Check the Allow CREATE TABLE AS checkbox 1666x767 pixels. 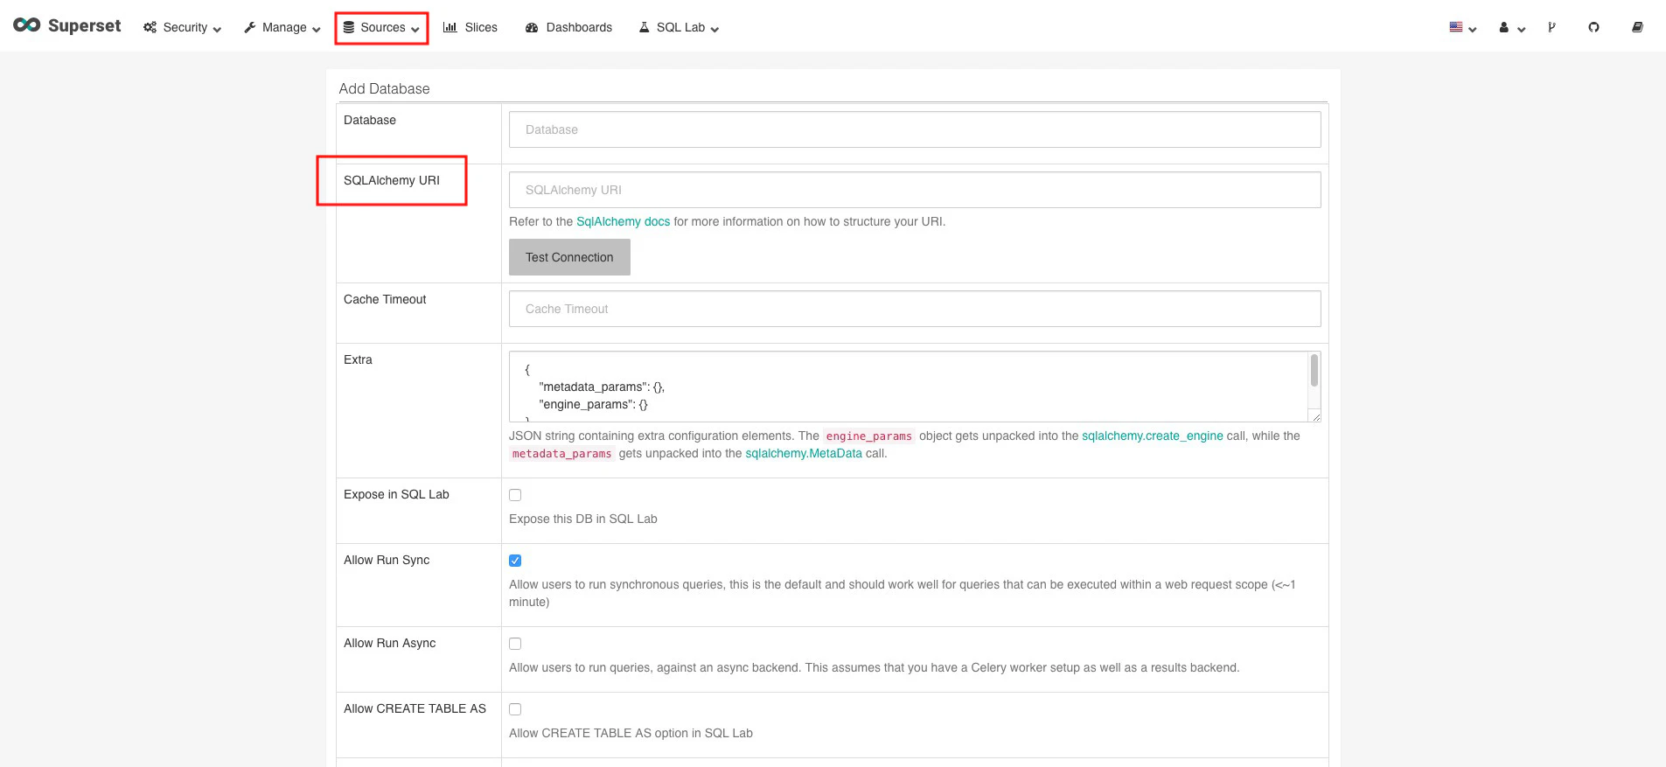click(x=515, y=709)
